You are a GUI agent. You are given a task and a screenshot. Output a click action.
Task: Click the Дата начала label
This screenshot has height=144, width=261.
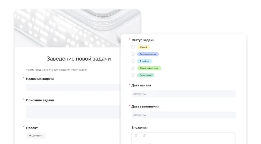point(141,85)
